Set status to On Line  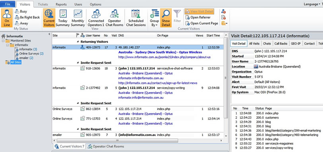coord(7,18)
